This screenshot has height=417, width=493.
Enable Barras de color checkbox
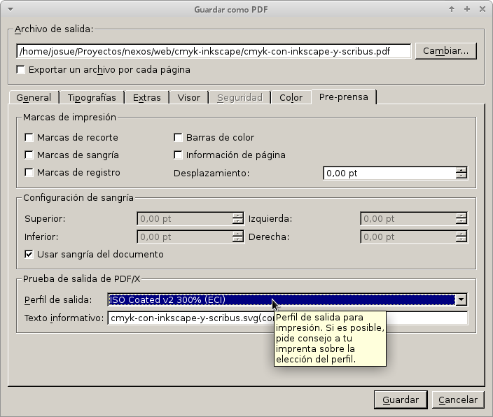point(178,138)
